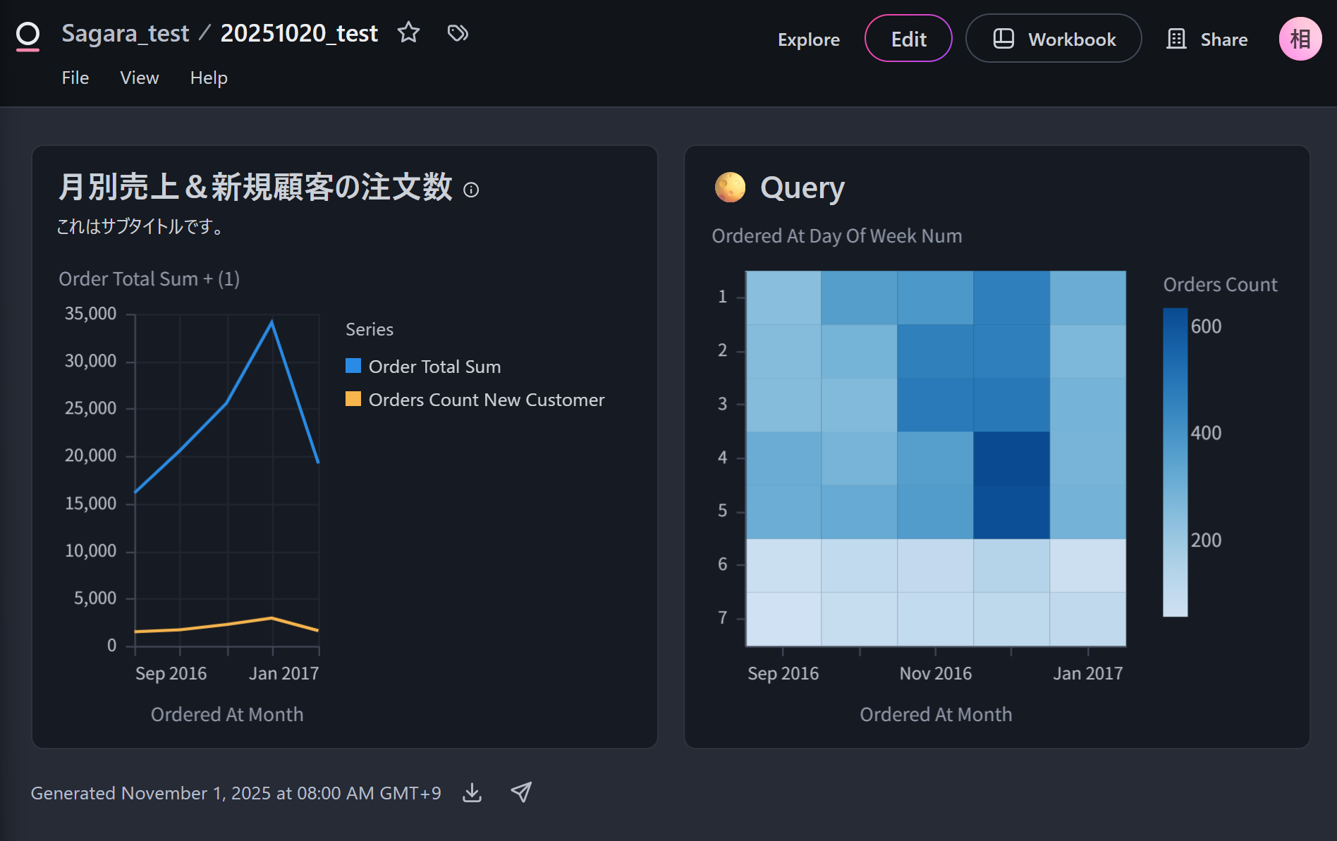The height and width of the screenshot is (841, 1337).
Task: Click the Share button
Action: [x=1207, y=39]
